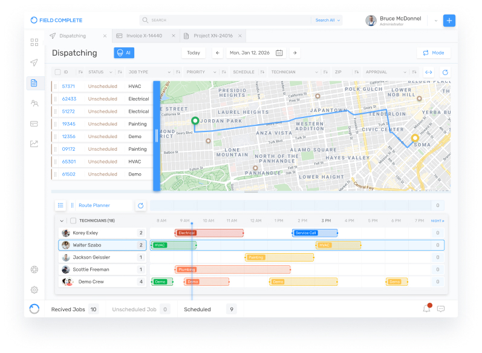
Task: Click the sort icon next to ZIP column
Action: click(357, 72)
